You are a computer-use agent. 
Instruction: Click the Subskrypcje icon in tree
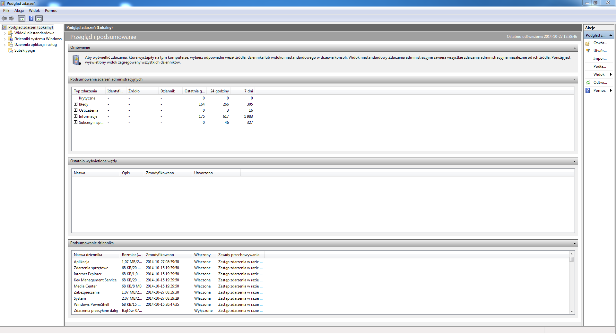click(10, 50)
